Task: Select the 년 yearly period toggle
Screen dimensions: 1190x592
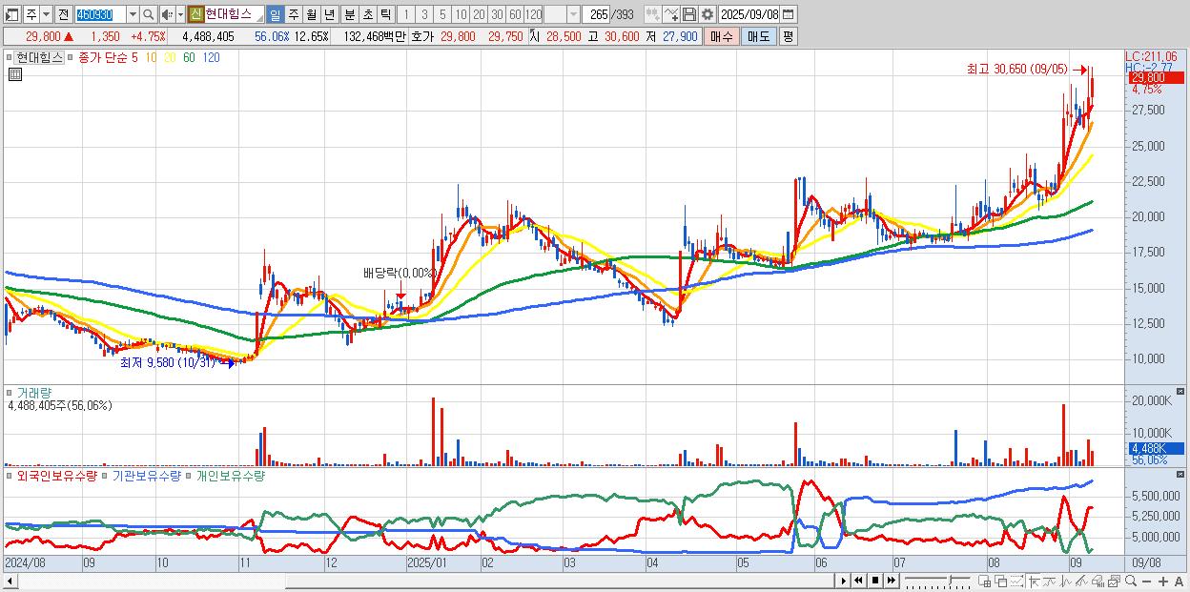Action: tap(329, 14)
